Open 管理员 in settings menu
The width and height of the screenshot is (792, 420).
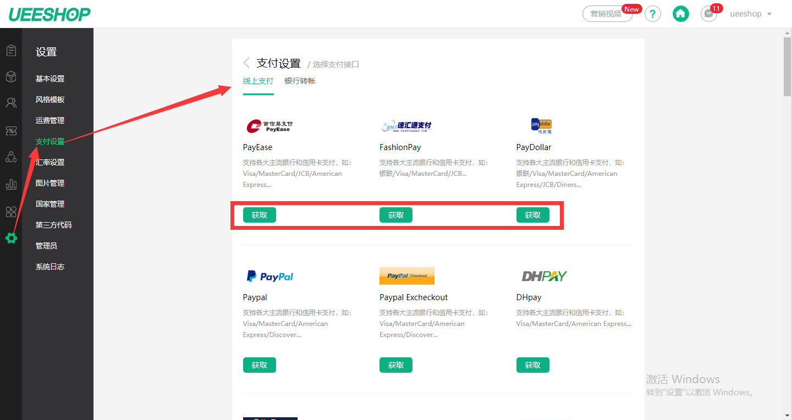46,246
